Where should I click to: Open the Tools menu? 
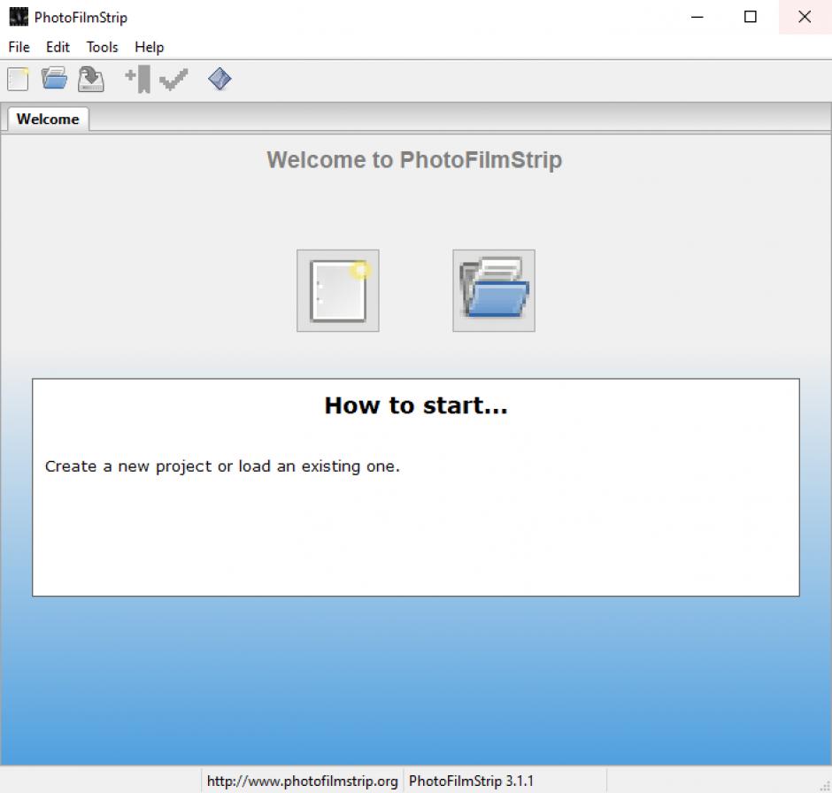(x=103, y=47)
